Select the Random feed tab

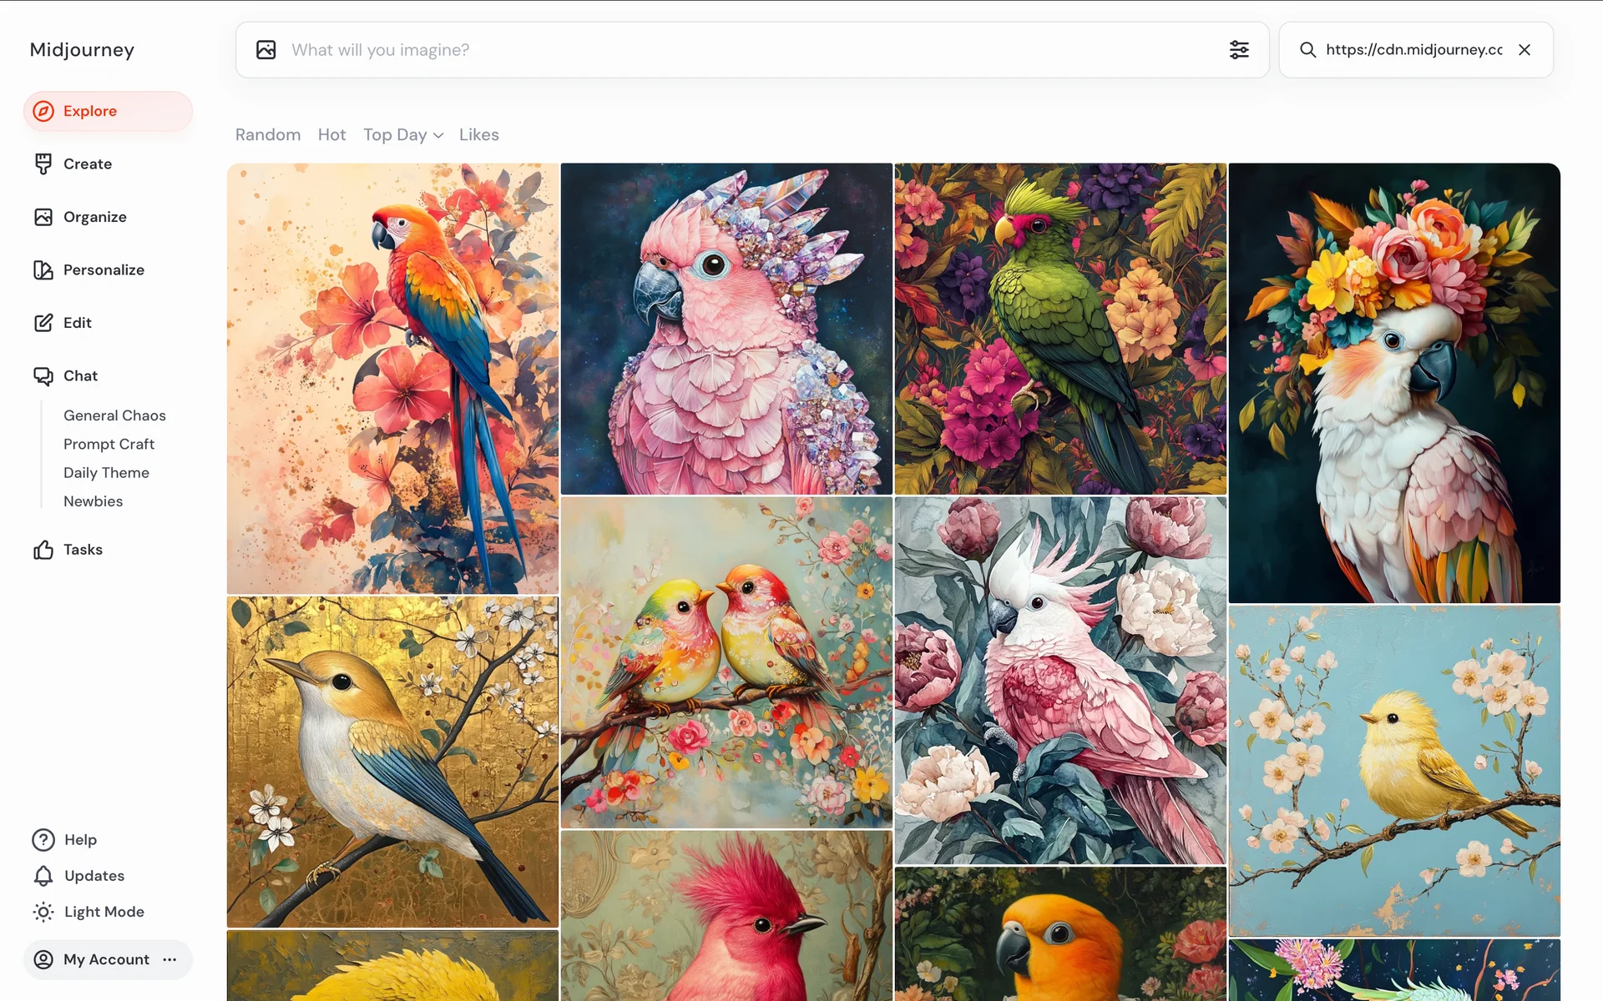(x=267, y=135)
